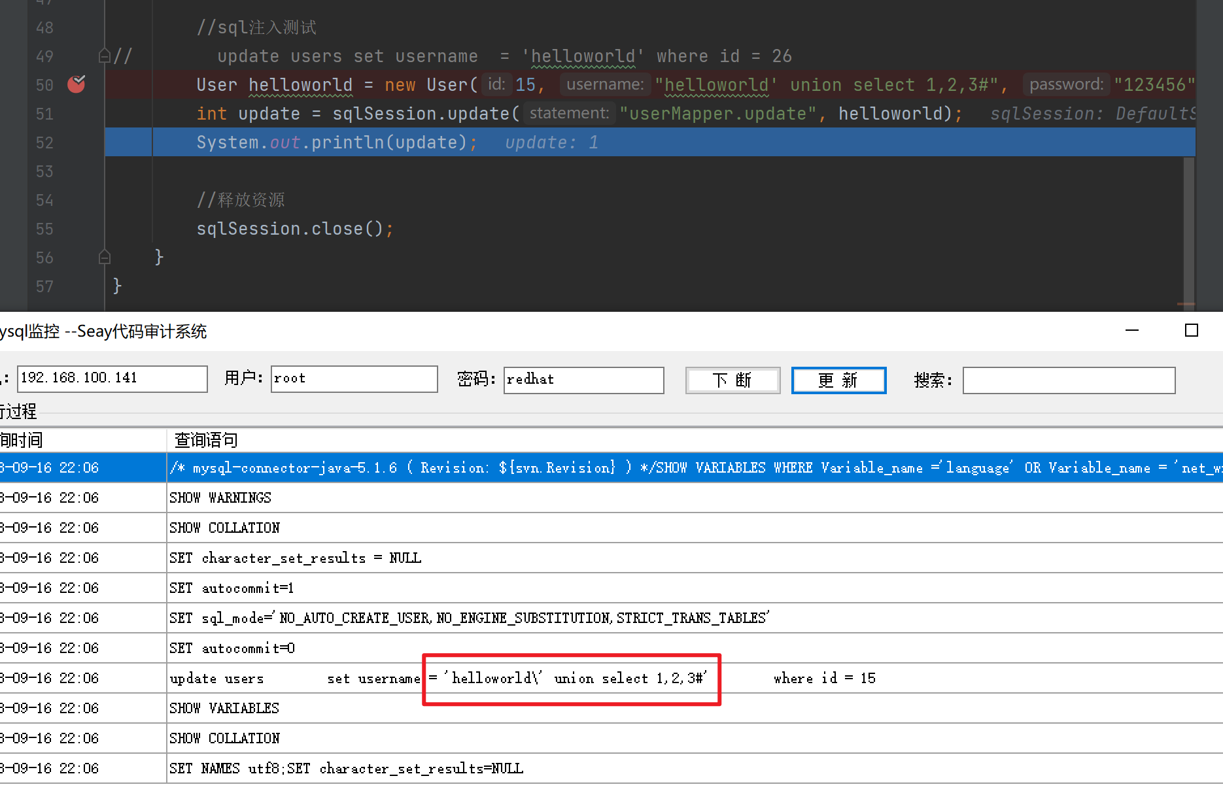Select the SET sql_mode row

611,618
